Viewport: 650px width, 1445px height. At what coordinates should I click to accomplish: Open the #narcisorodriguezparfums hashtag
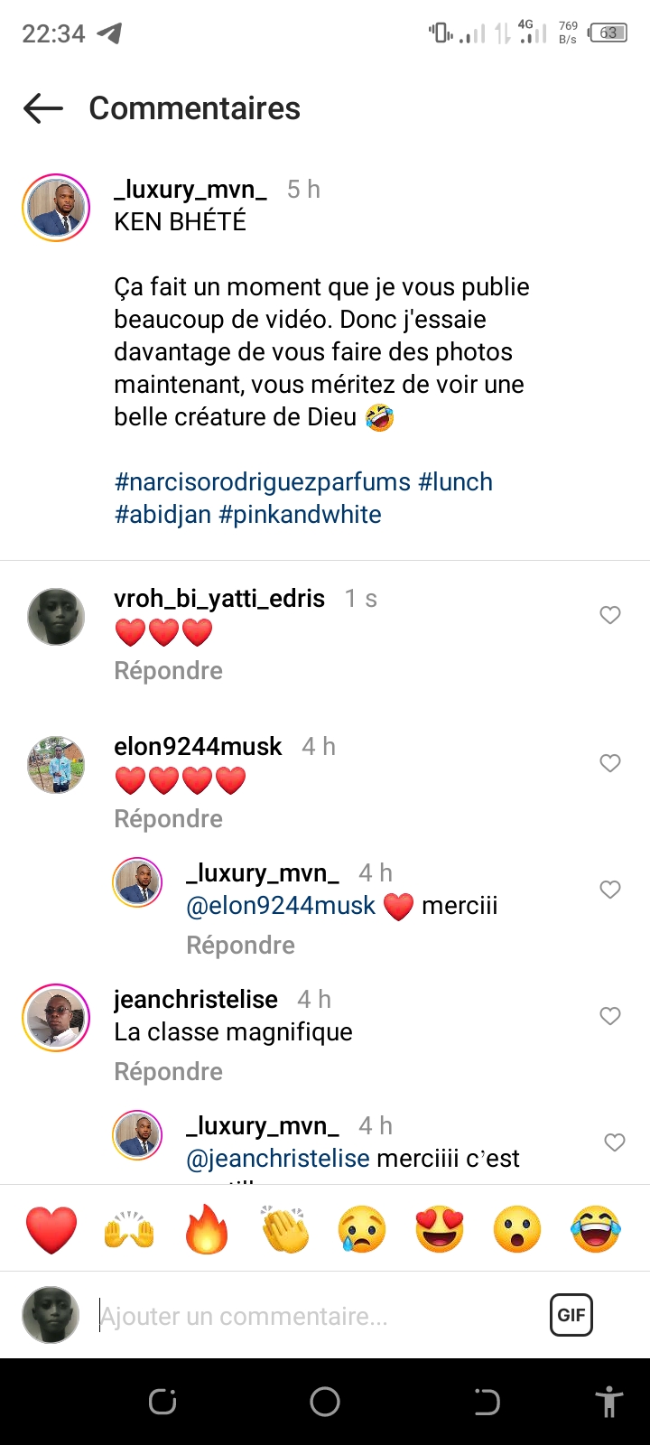pos(263,482)
